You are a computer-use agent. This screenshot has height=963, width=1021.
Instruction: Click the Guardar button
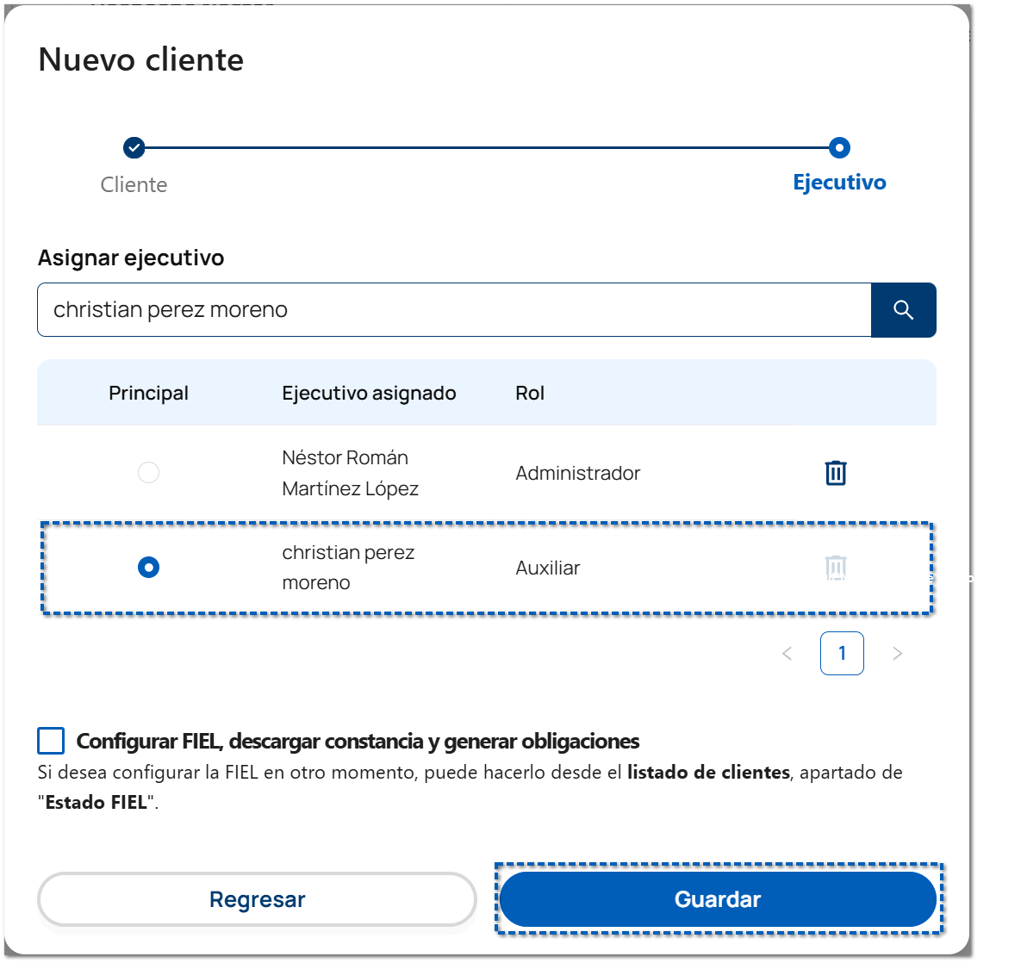point(718,899)
